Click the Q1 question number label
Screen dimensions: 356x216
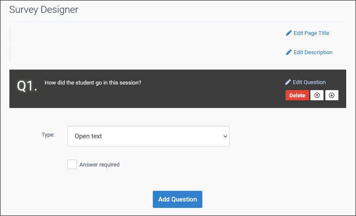coord(27,86)
